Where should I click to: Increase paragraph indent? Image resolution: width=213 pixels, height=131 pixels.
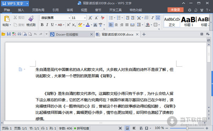click(133, 18)
